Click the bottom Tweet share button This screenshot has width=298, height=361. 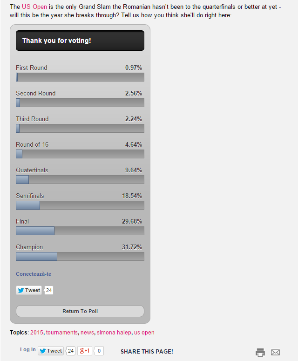[51, 351]
